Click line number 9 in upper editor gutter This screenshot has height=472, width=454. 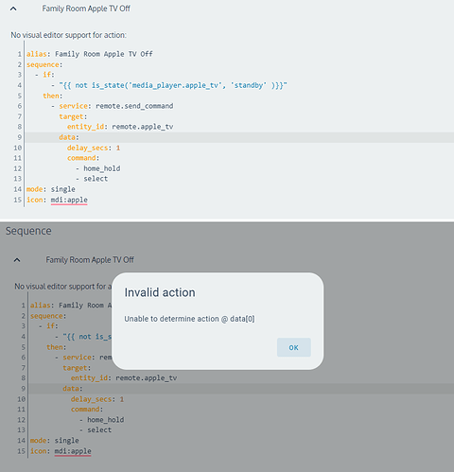[x=20, y=137]
